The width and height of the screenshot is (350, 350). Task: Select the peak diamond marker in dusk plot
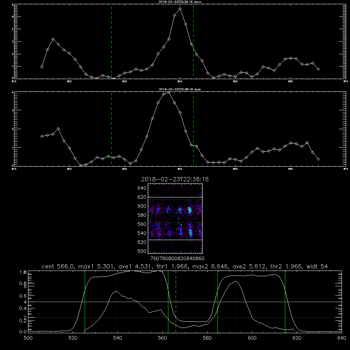169,92
